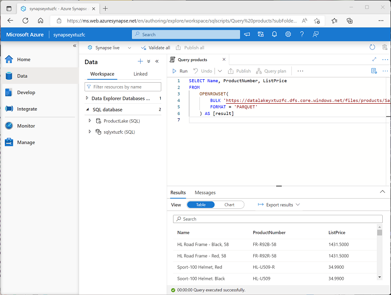Click the Run query button
391x295 pixels.
[x=179, y=71]
